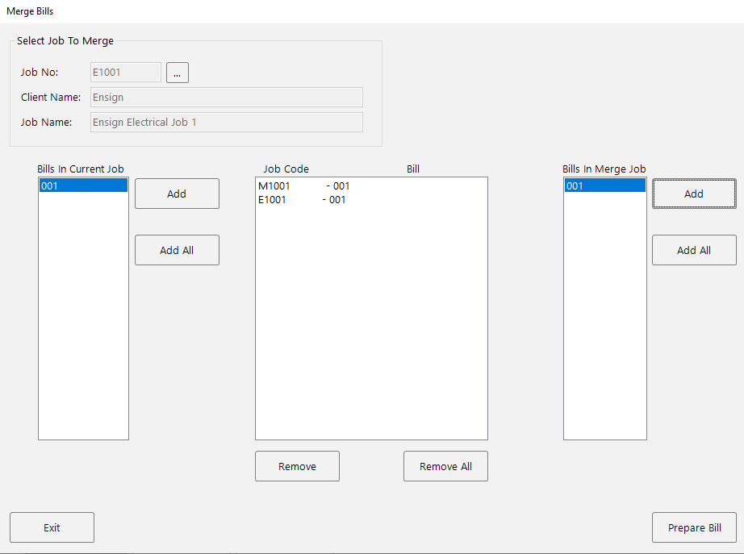Image resolution: width=744 pixels, height=554 pixels.
Task: Click Add beside Bills In Merge Job
Action: tap(694, 194)
